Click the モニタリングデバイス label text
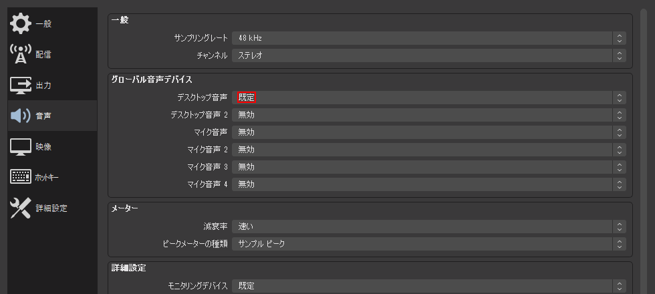 point(198,286)
